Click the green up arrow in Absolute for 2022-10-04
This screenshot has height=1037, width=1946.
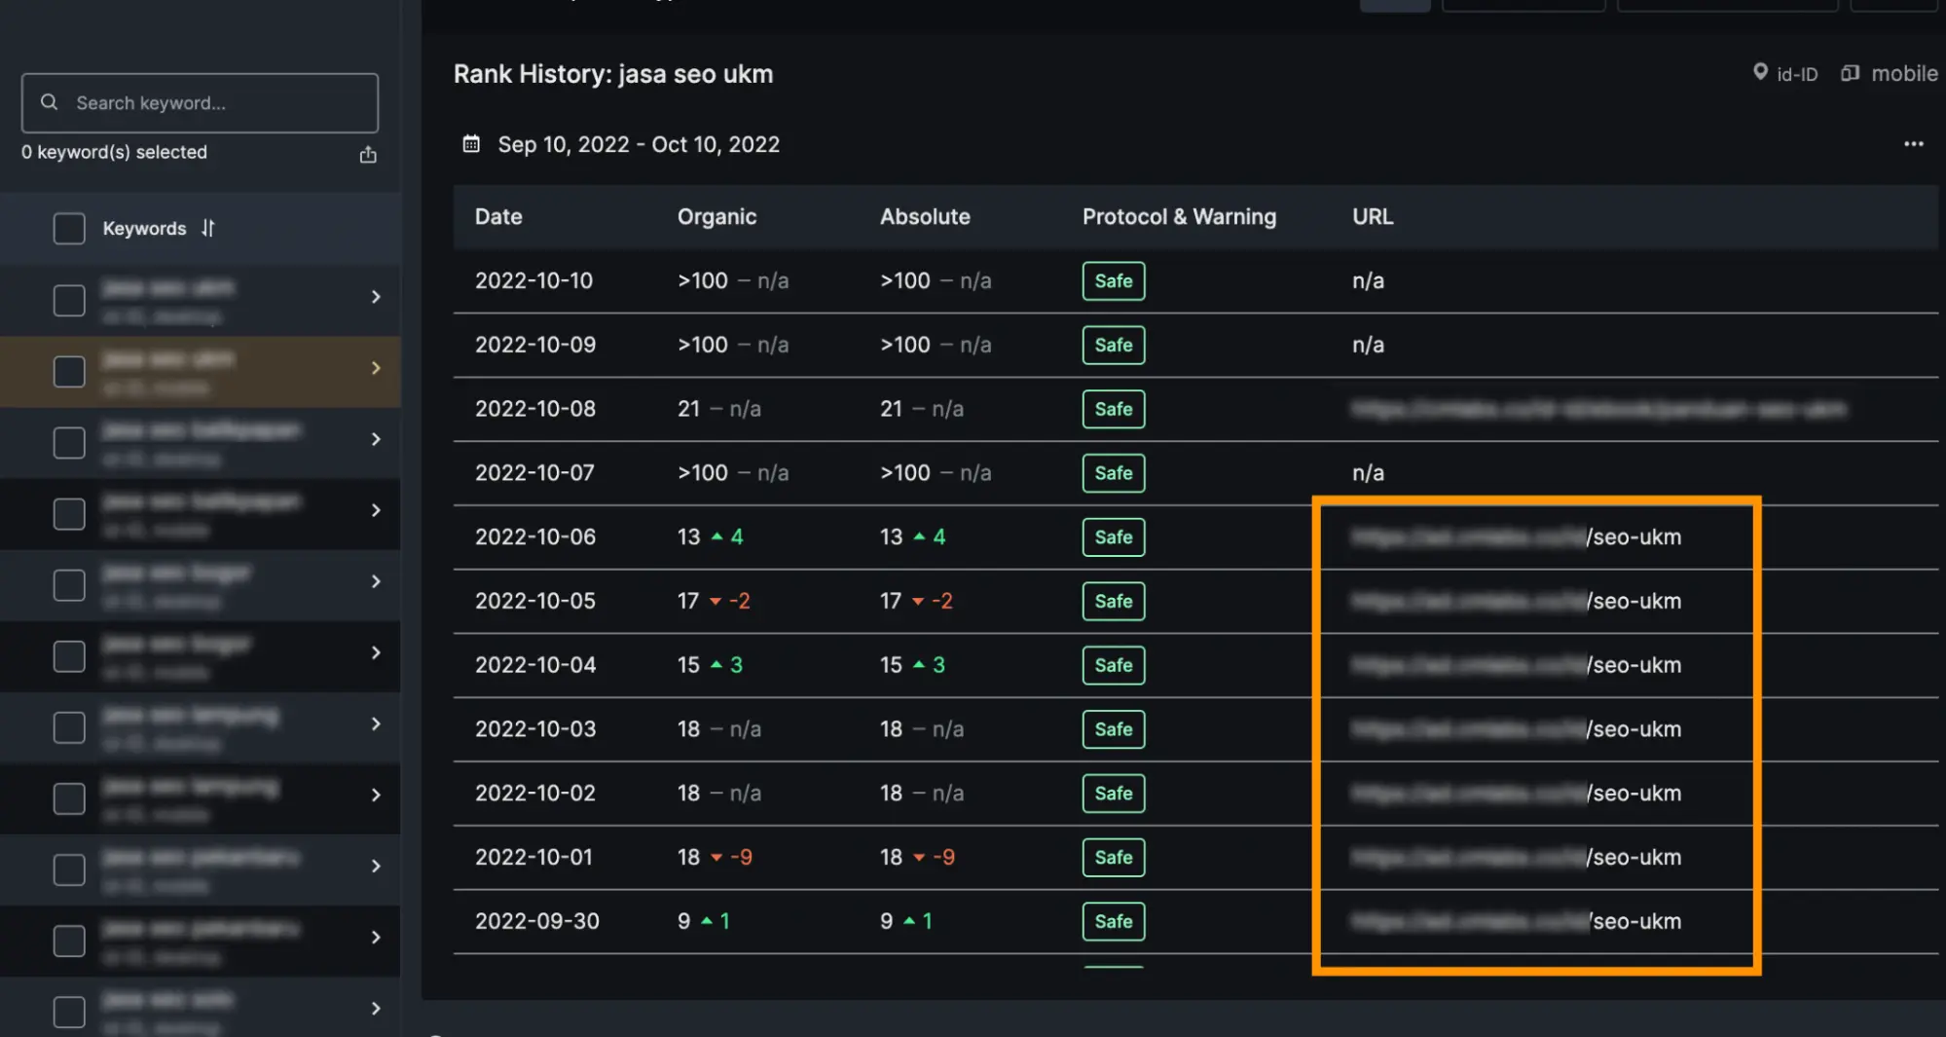pyautogui.click(x=918, y=664)
